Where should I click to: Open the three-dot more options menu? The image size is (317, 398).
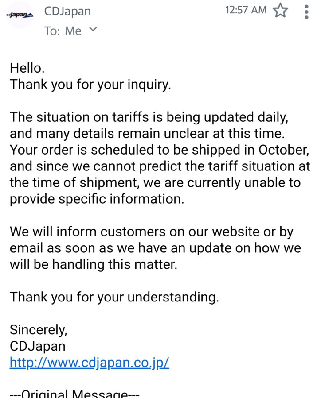coord(306,12)
